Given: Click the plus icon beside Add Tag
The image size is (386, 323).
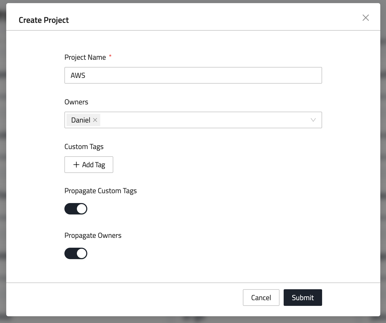Looking at the screenshot, I should (76, 165).
